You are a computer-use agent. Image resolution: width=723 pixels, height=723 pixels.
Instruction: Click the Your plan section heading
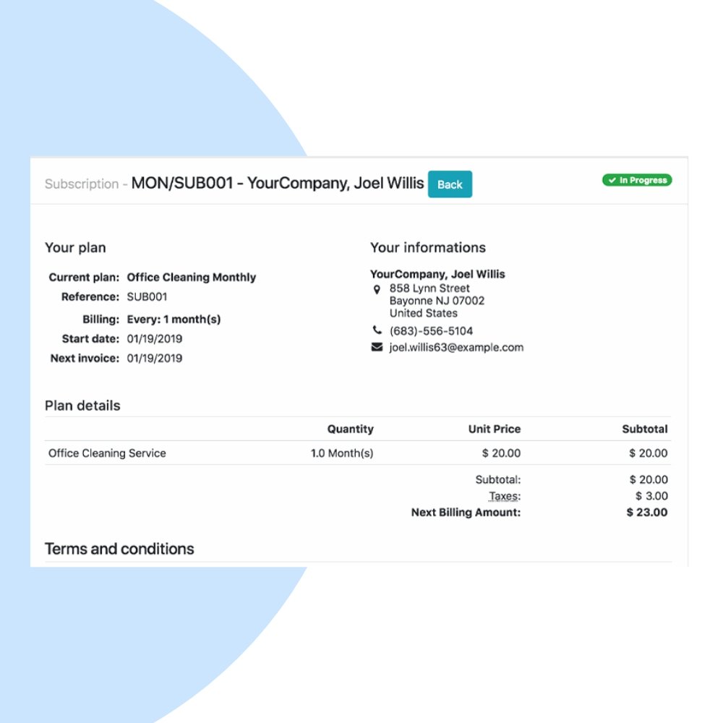[x=75, y=247]
